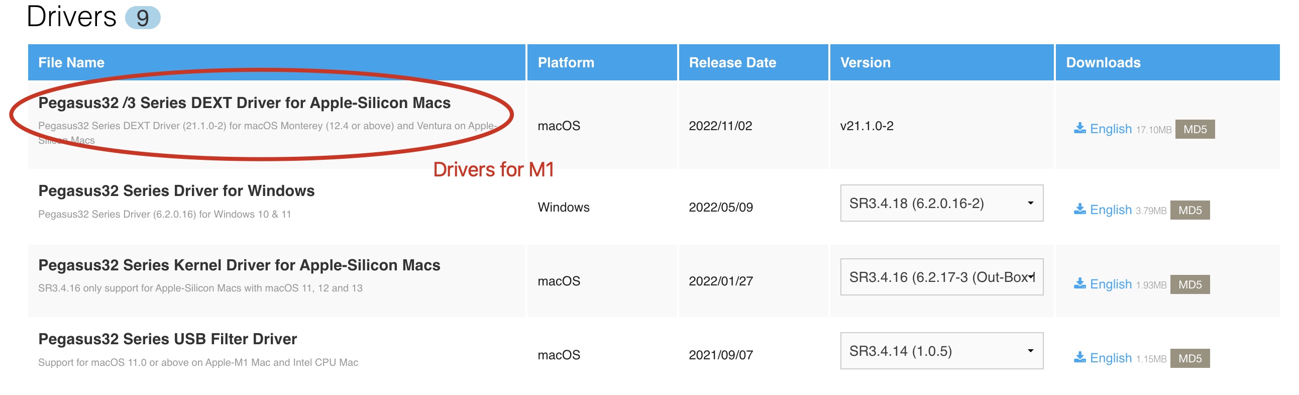This screenshot has height=395, width=1299.
Task: Download English Windows driver 3.79MB
Action: (1111, 210)
